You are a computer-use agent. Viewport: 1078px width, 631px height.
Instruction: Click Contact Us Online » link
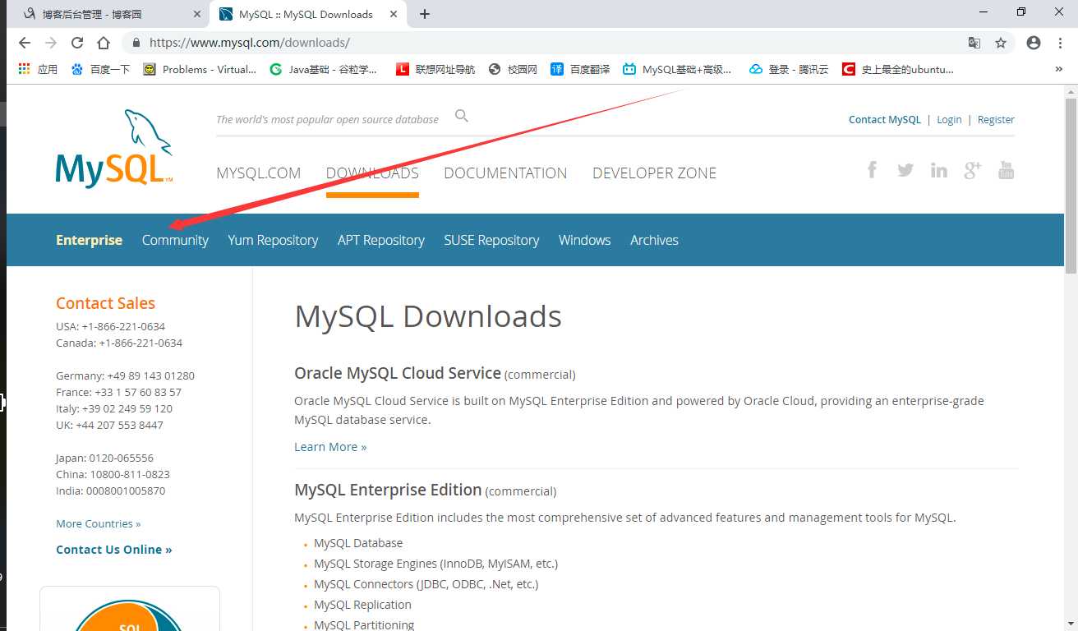(x=114, y=550)
